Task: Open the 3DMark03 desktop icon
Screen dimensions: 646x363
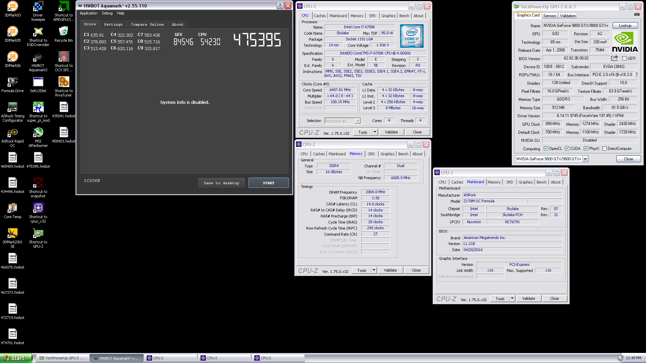Action: pyautogui.click(x=12, y=9)
